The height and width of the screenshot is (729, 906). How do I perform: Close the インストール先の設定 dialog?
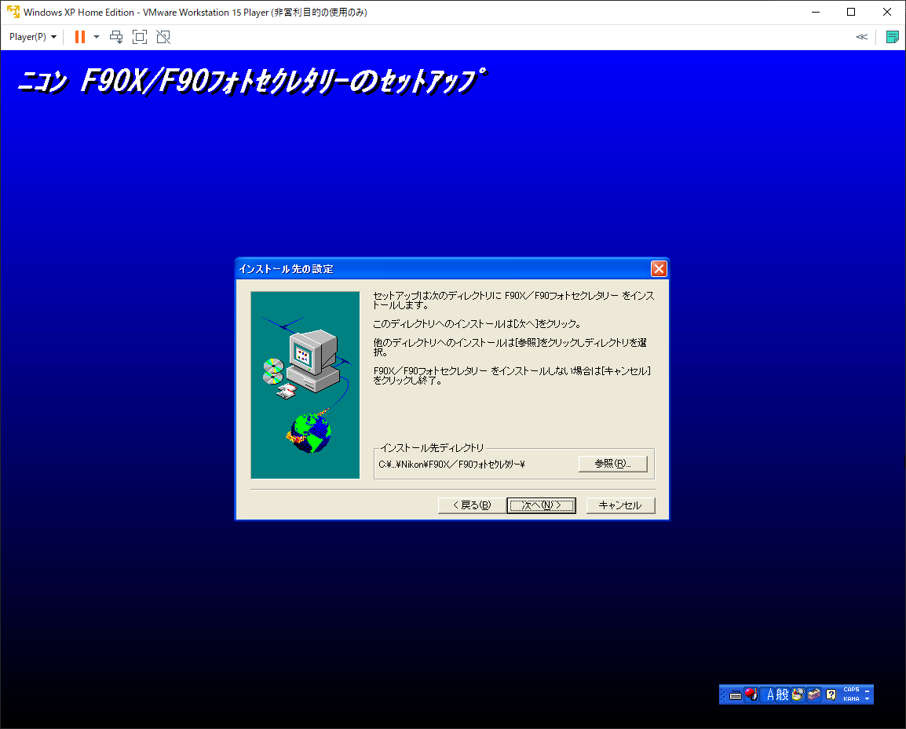(659, 269)
